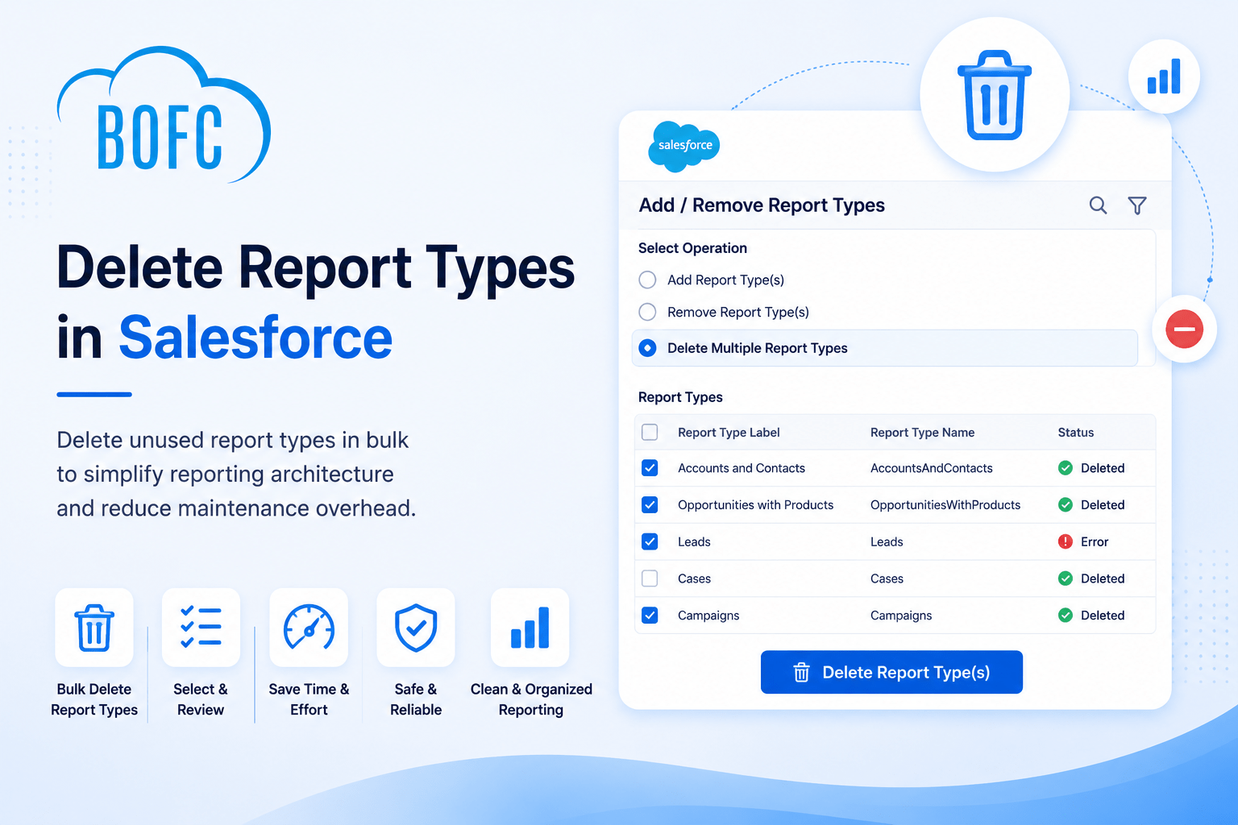Check the Cases row checkbox

click(650, 578)
